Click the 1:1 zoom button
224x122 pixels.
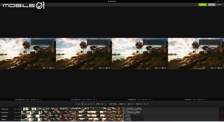coord(144,104)
